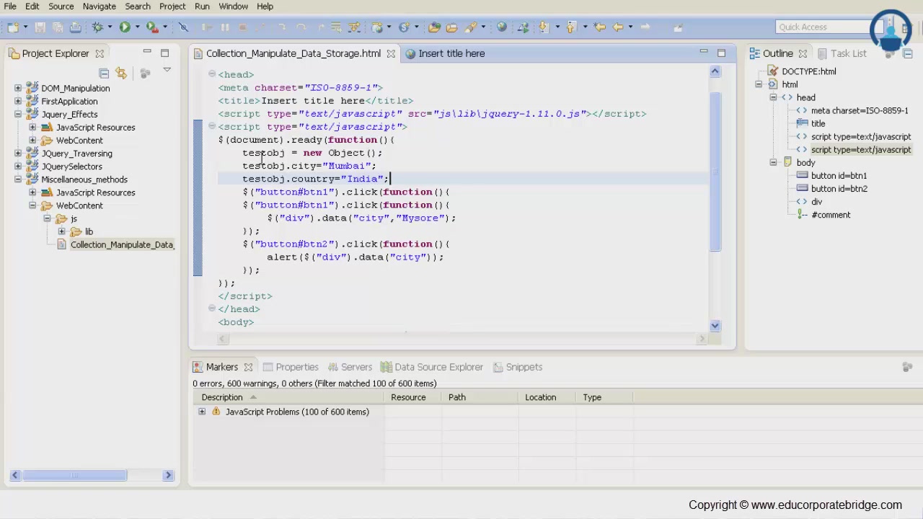The image size is (923, 519).
Task: Open the Debug button dropdown arrow
Action: pyautogui.click(x=110, y=27)
